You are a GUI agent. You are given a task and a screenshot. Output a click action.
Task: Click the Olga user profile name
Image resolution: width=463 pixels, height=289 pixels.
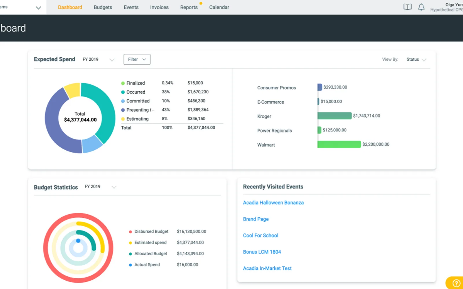pyautogui.click(x=454, y=5)
